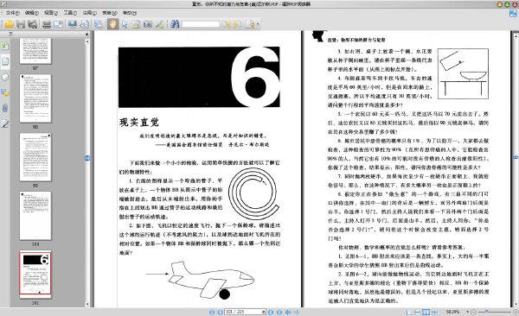Click the find options page icon
The width and height of the screenshot is (519, 316).
coord(250,24)
